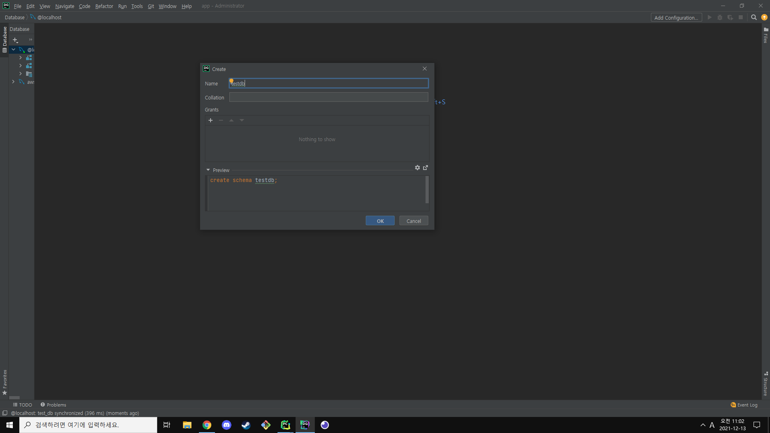Click new data source plus icon

pyautogui.click(x=15, y=40)
